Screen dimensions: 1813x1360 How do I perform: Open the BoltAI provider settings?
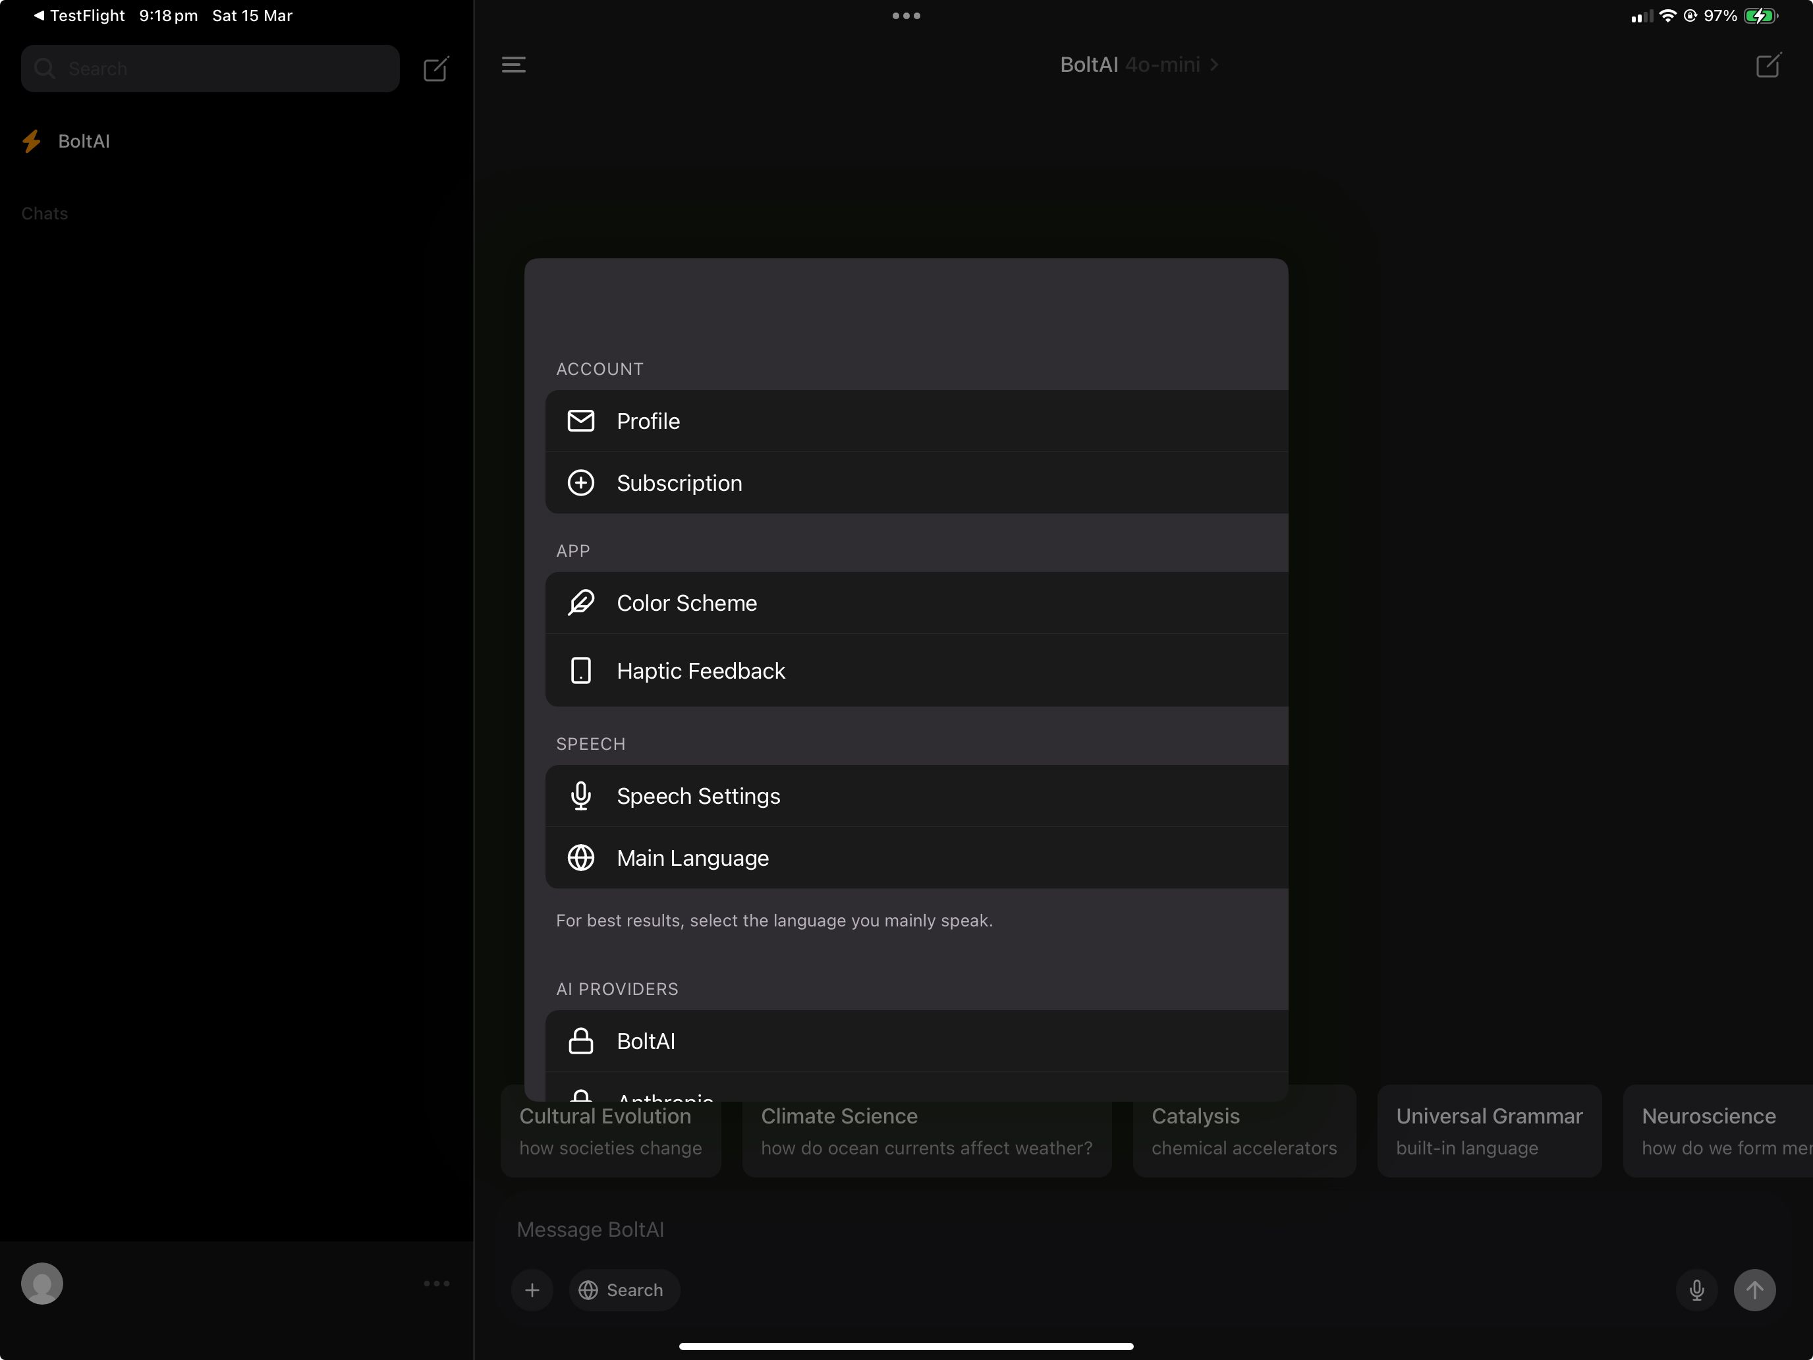[x=916, y=1041]
